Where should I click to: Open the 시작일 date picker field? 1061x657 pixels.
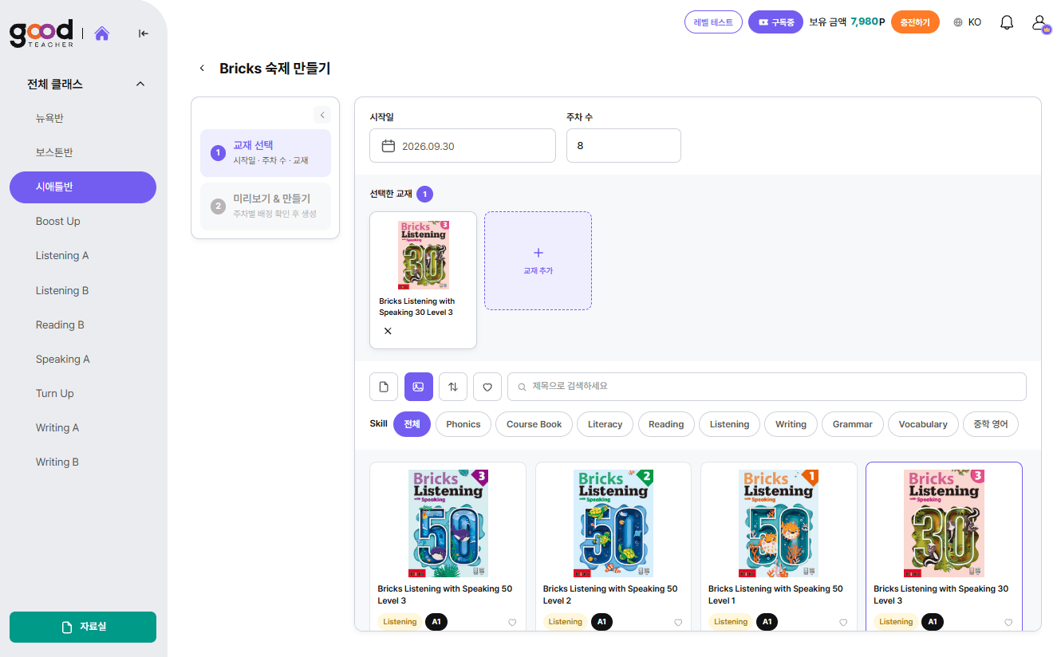(463, 146)
